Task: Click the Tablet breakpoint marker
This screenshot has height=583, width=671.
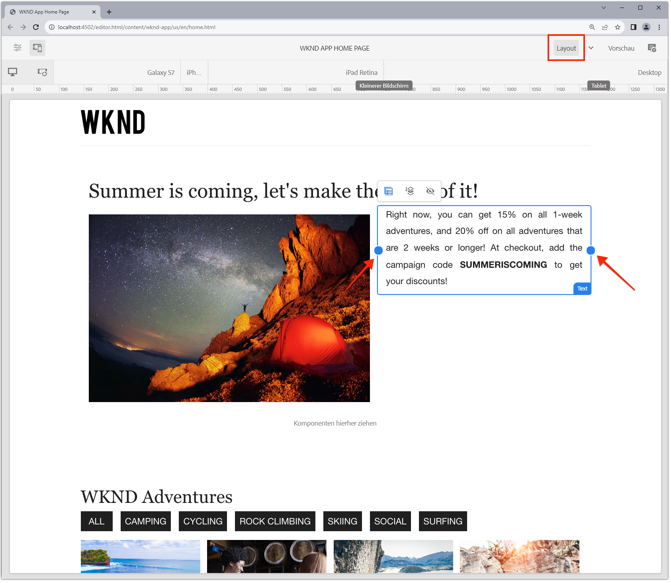Action: [599, 86]
